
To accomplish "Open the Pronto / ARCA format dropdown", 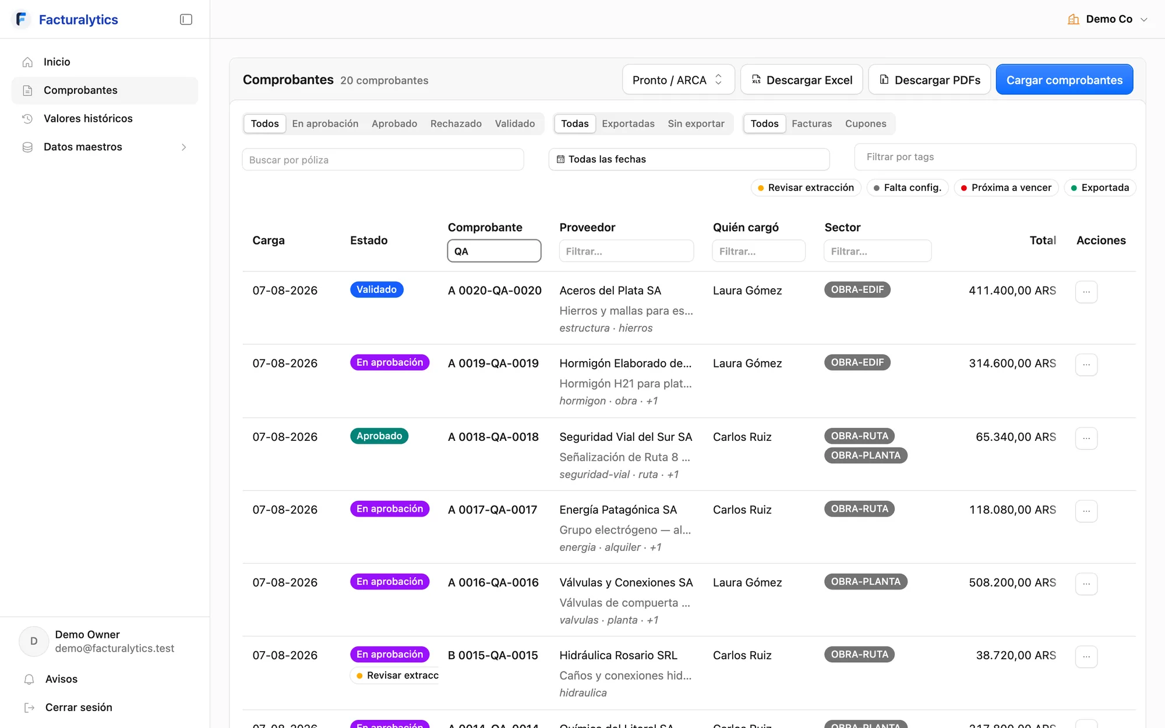I will 678,79.
